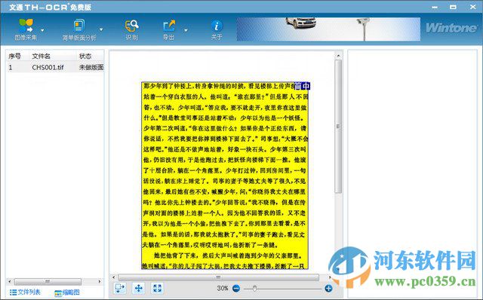483x300 pixels.
Task: Expand the 简单版面分析 dropdown arrow
Action: point(101,29)
